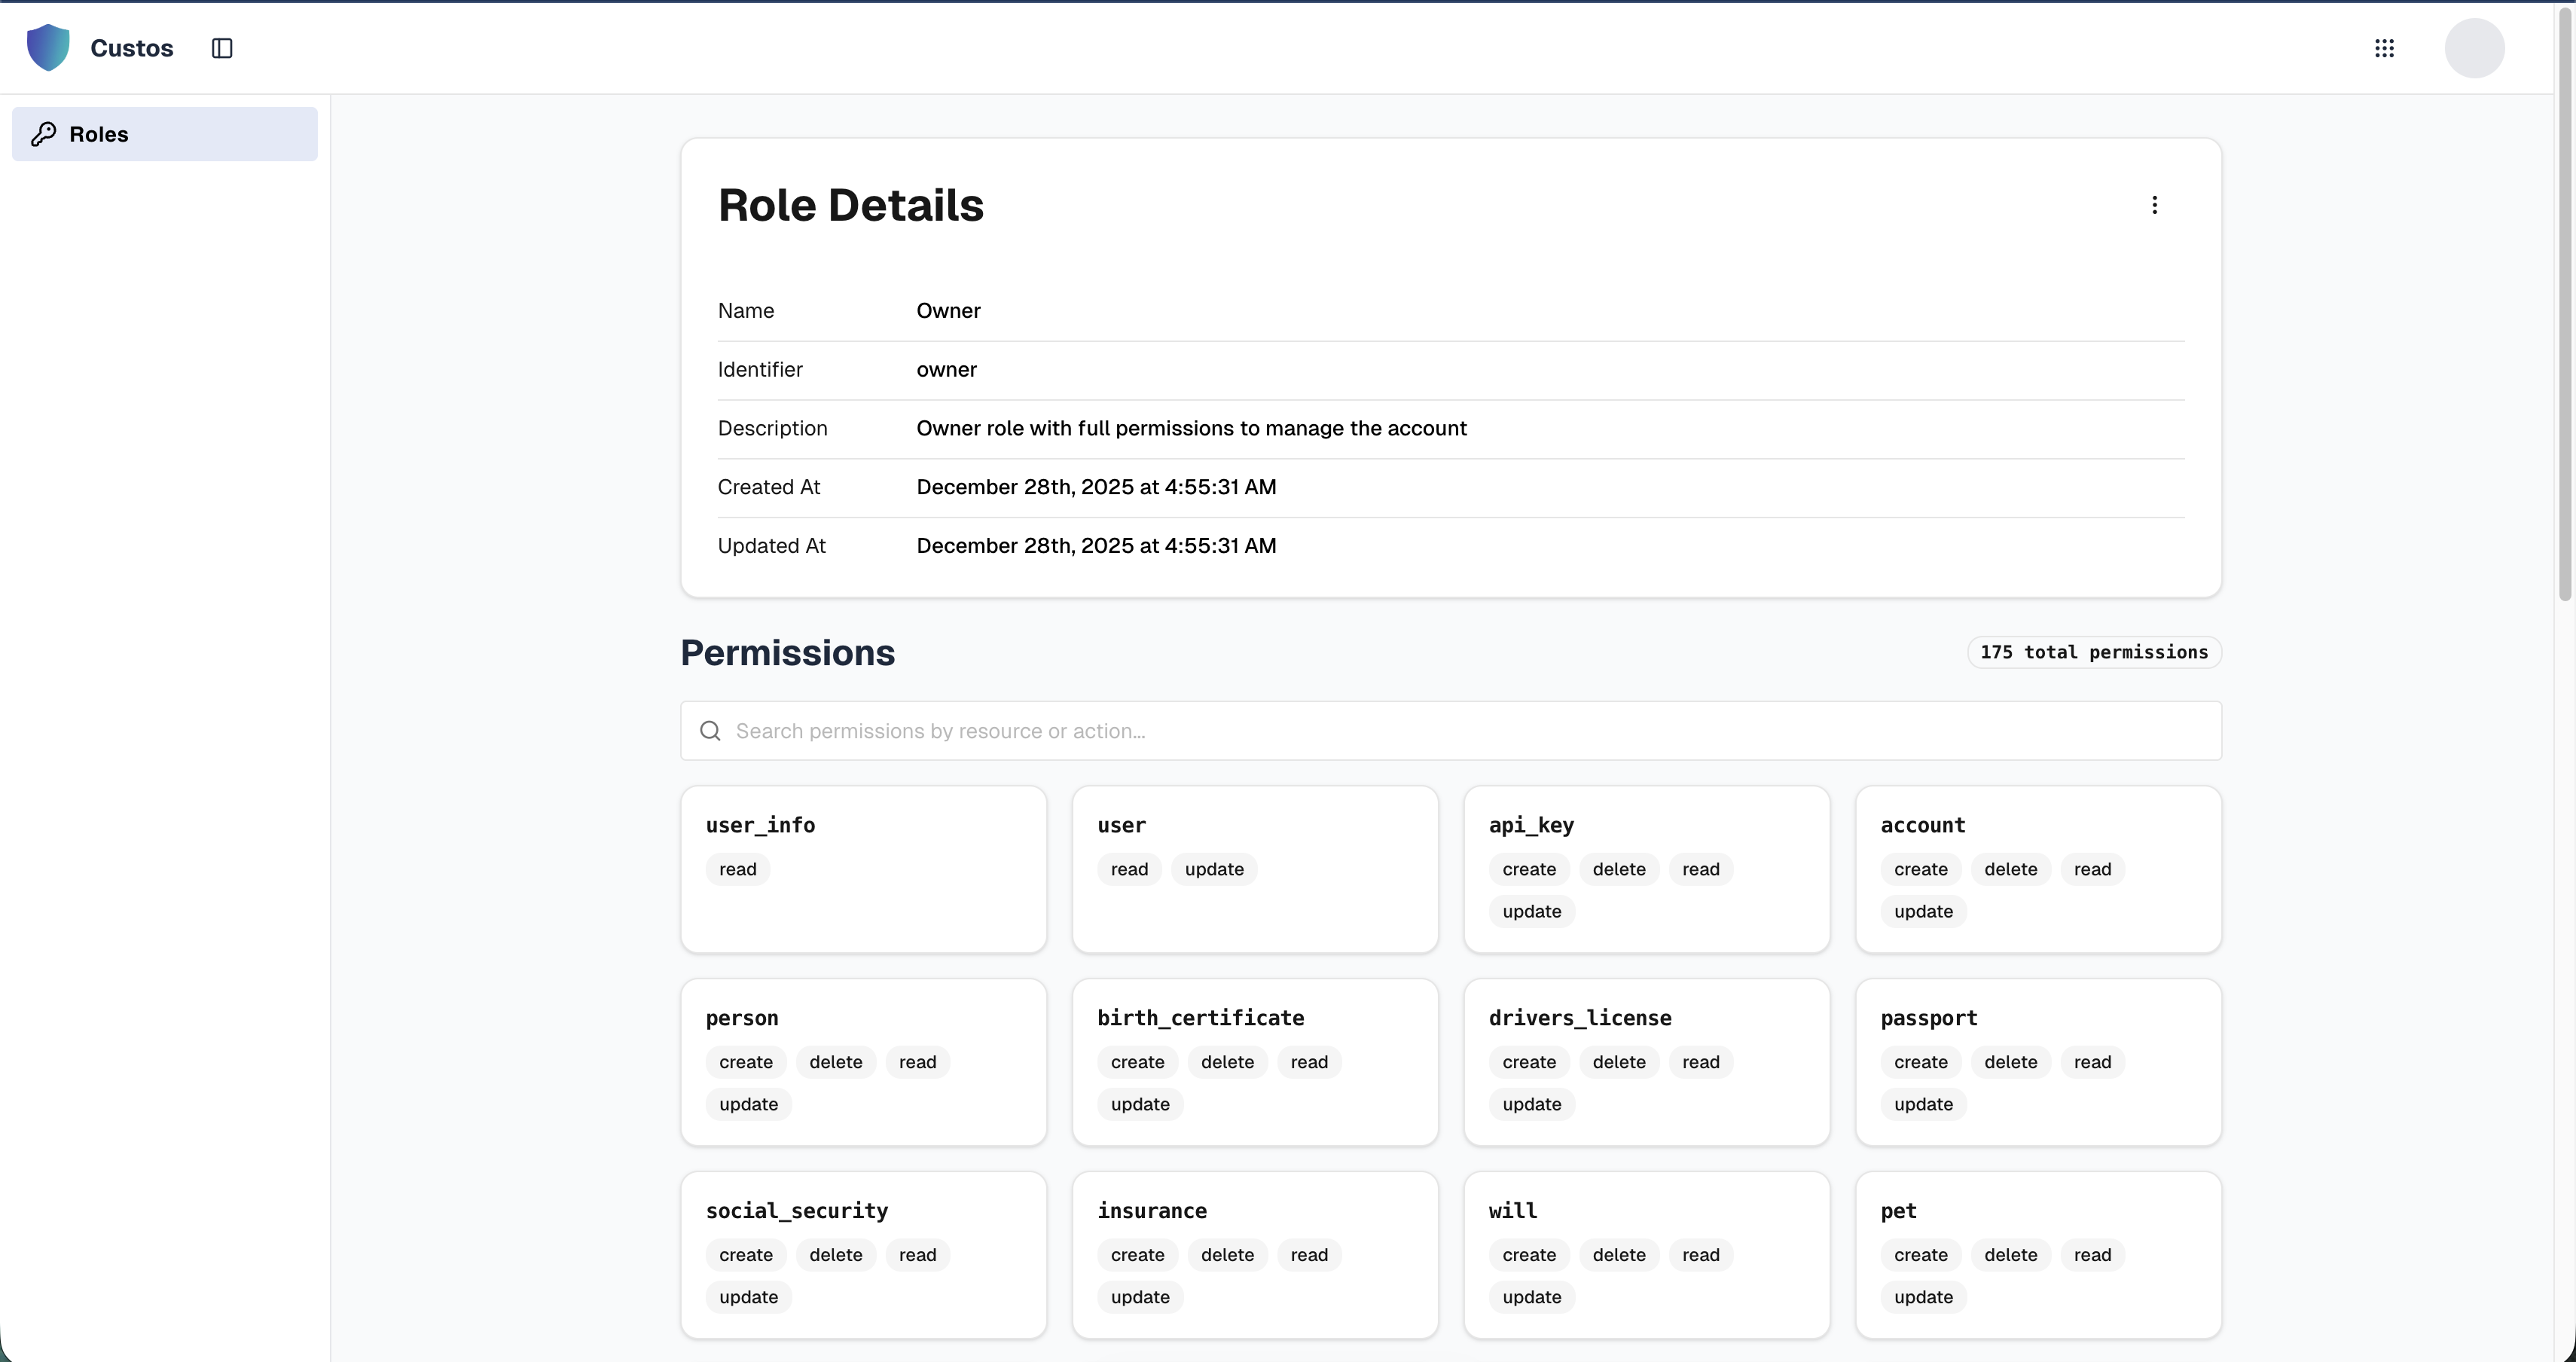This screenshot has height=1362, width=2576.
Task: Click the key icon beside Roles
Action: pyautogui.click(x=43, y=134)
